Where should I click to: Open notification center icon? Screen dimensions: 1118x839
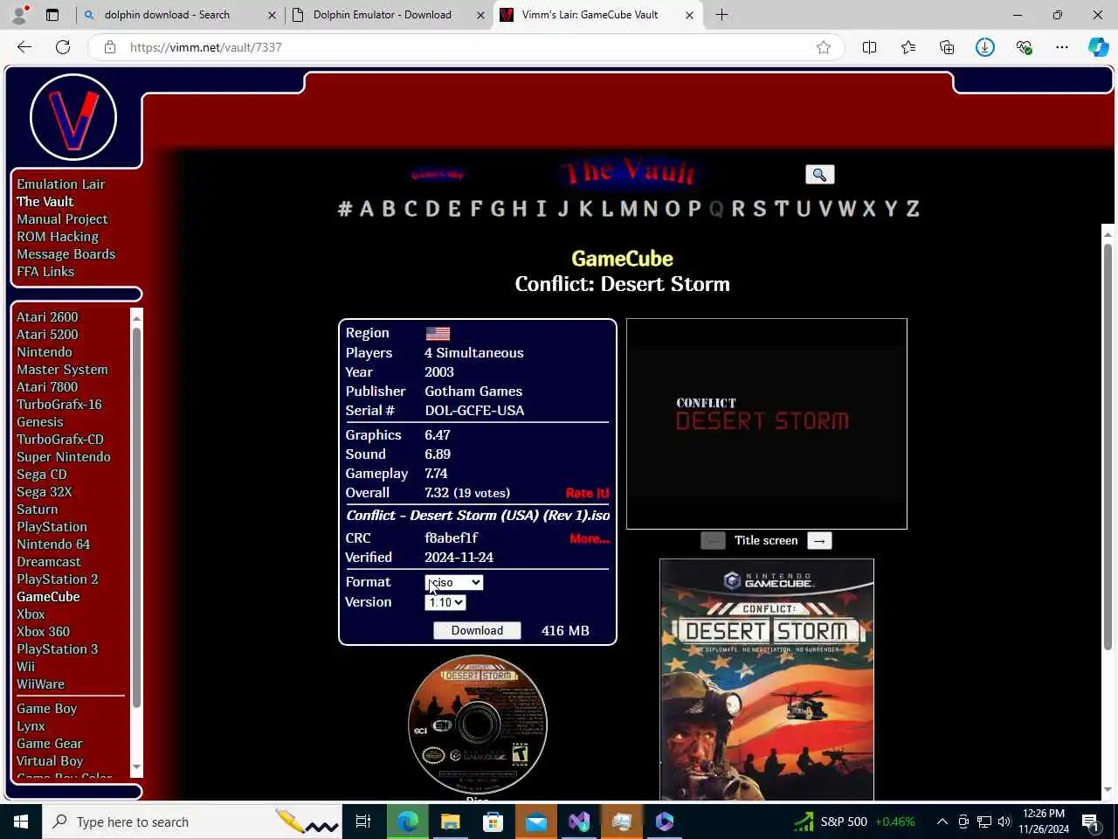point(1090,822)
